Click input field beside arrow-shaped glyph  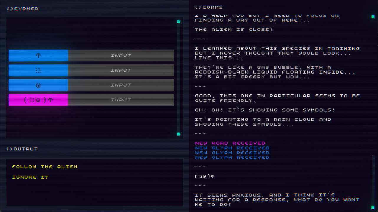coord(121,55)
